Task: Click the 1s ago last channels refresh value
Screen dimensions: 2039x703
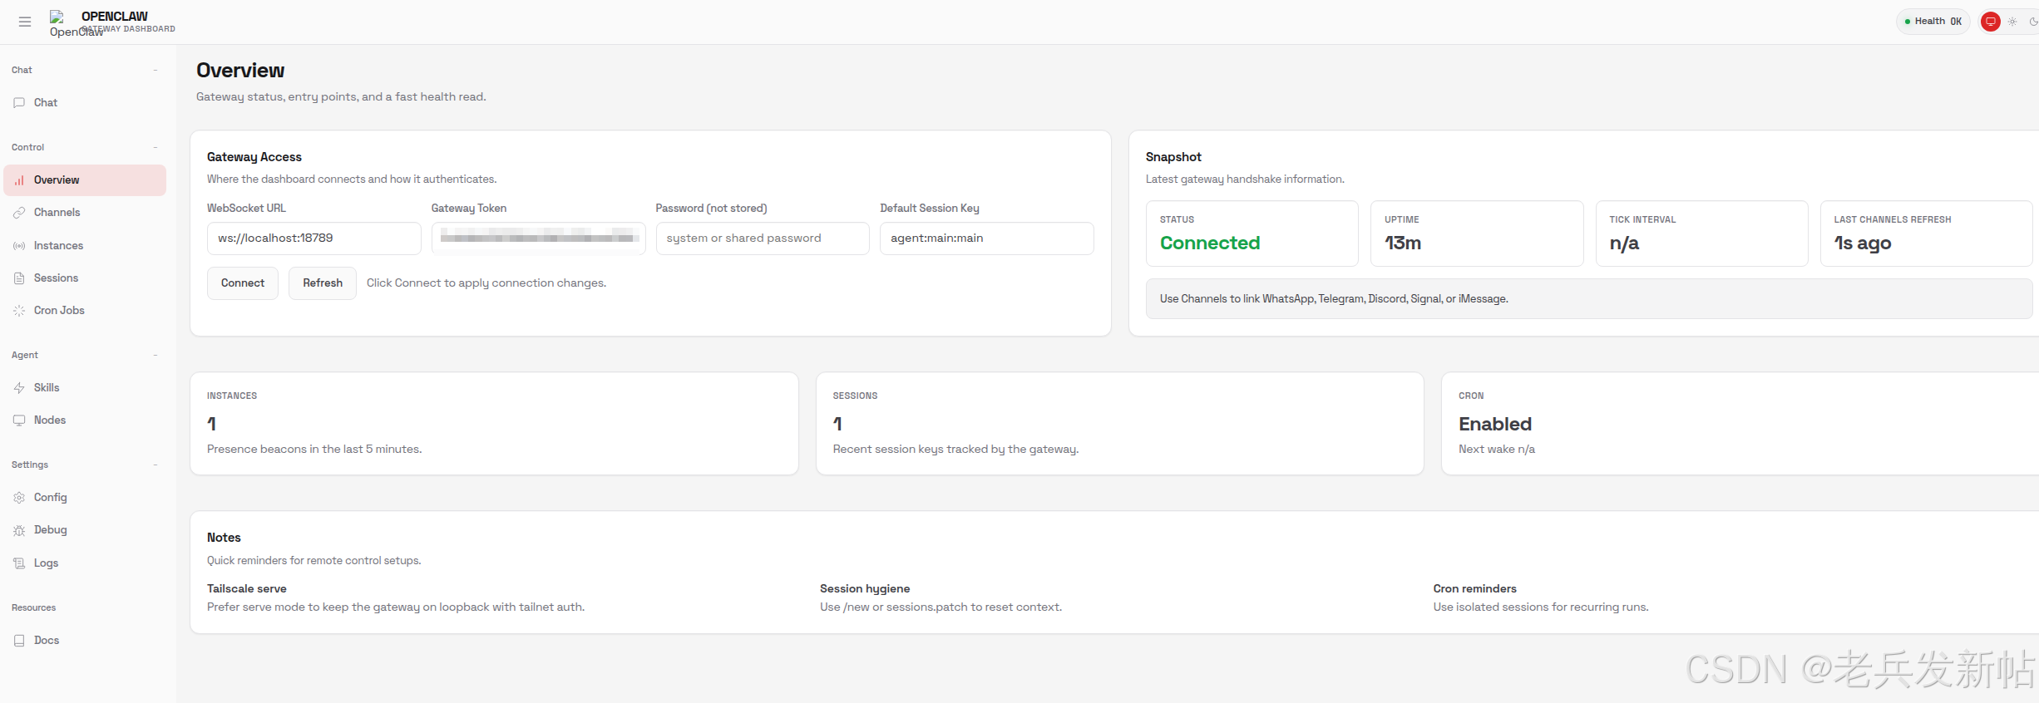Action: point(1863,243)
